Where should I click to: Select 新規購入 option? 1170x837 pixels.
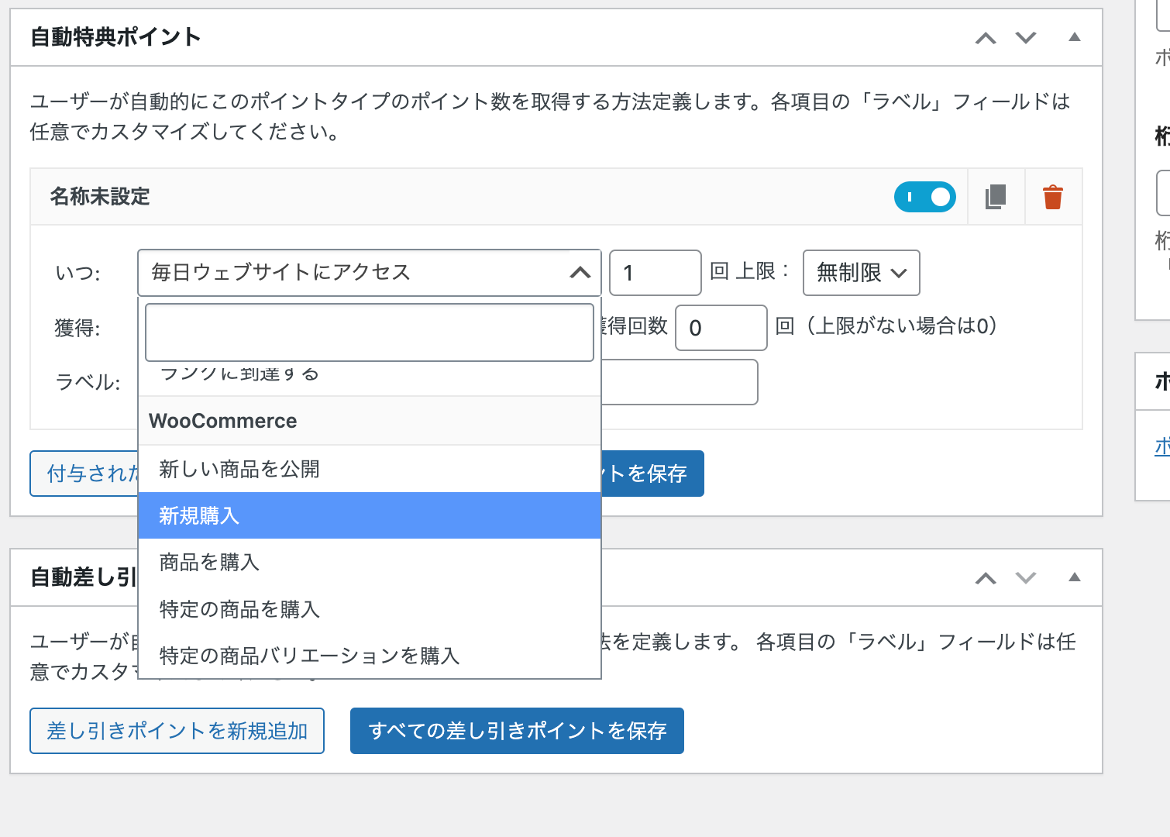tap(370, 515)
